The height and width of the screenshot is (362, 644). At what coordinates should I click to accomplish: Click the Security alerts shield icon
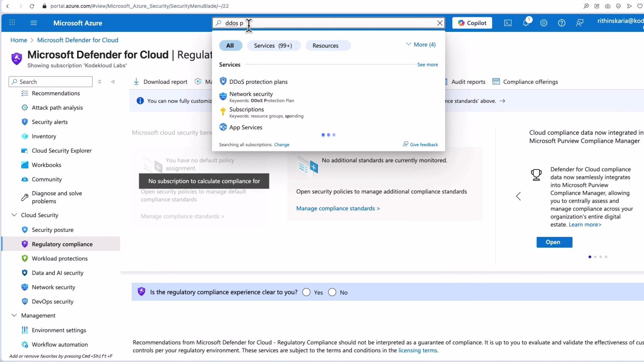(24, 122)
